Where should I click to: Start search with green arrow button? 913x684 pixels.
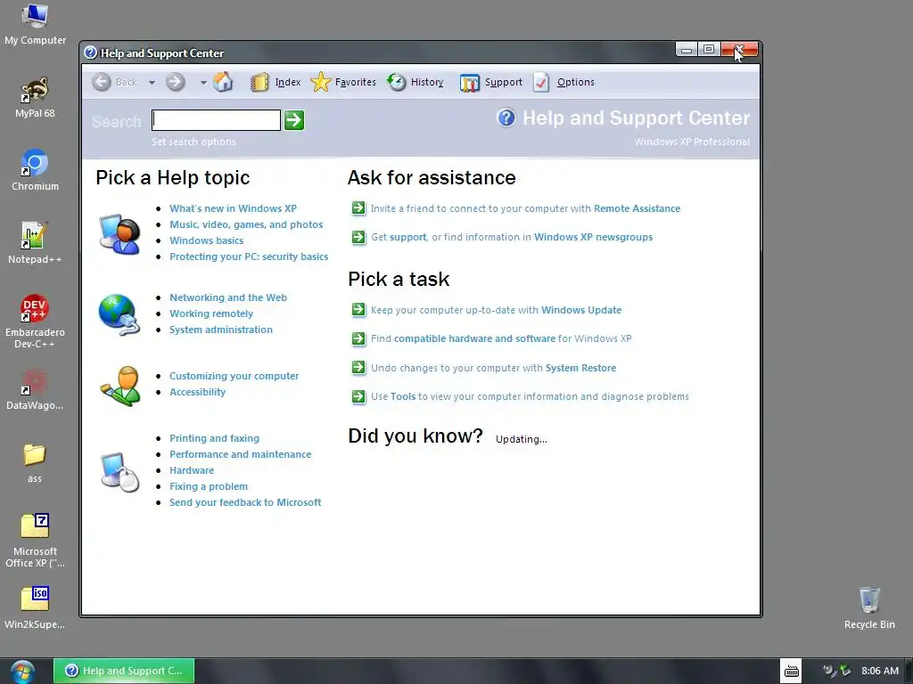[x=294, y=120]
